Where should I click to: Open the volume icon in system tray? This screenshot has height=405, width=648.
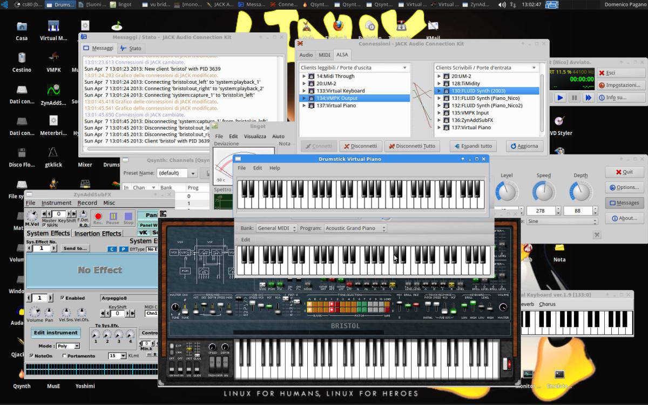(x=502, y=4)
